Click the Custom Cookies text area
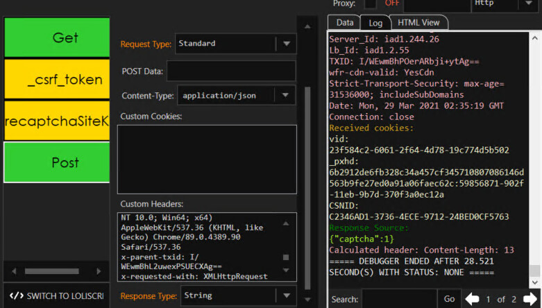The width and height of the screenshot is (542, 308). [207, 160]
